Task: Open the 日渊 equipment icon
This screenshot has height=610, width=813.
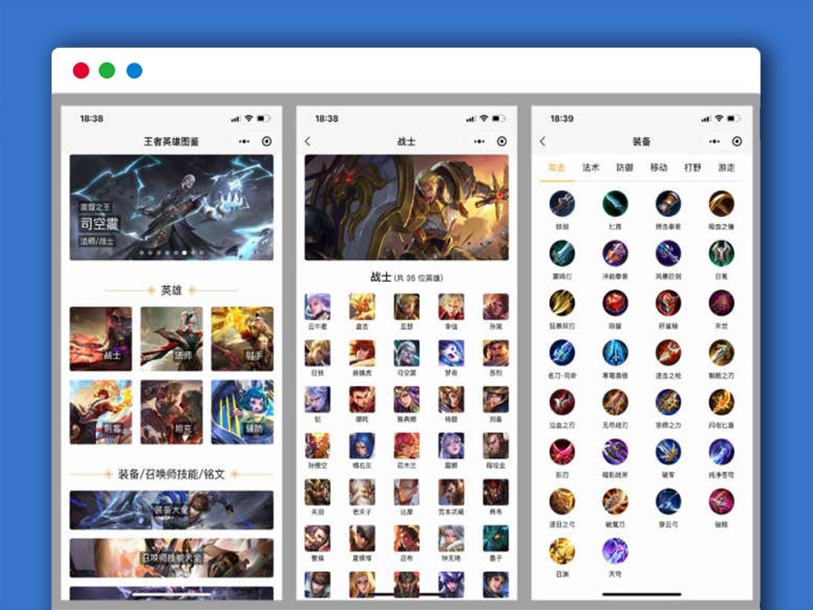Action: coord(562,550)
